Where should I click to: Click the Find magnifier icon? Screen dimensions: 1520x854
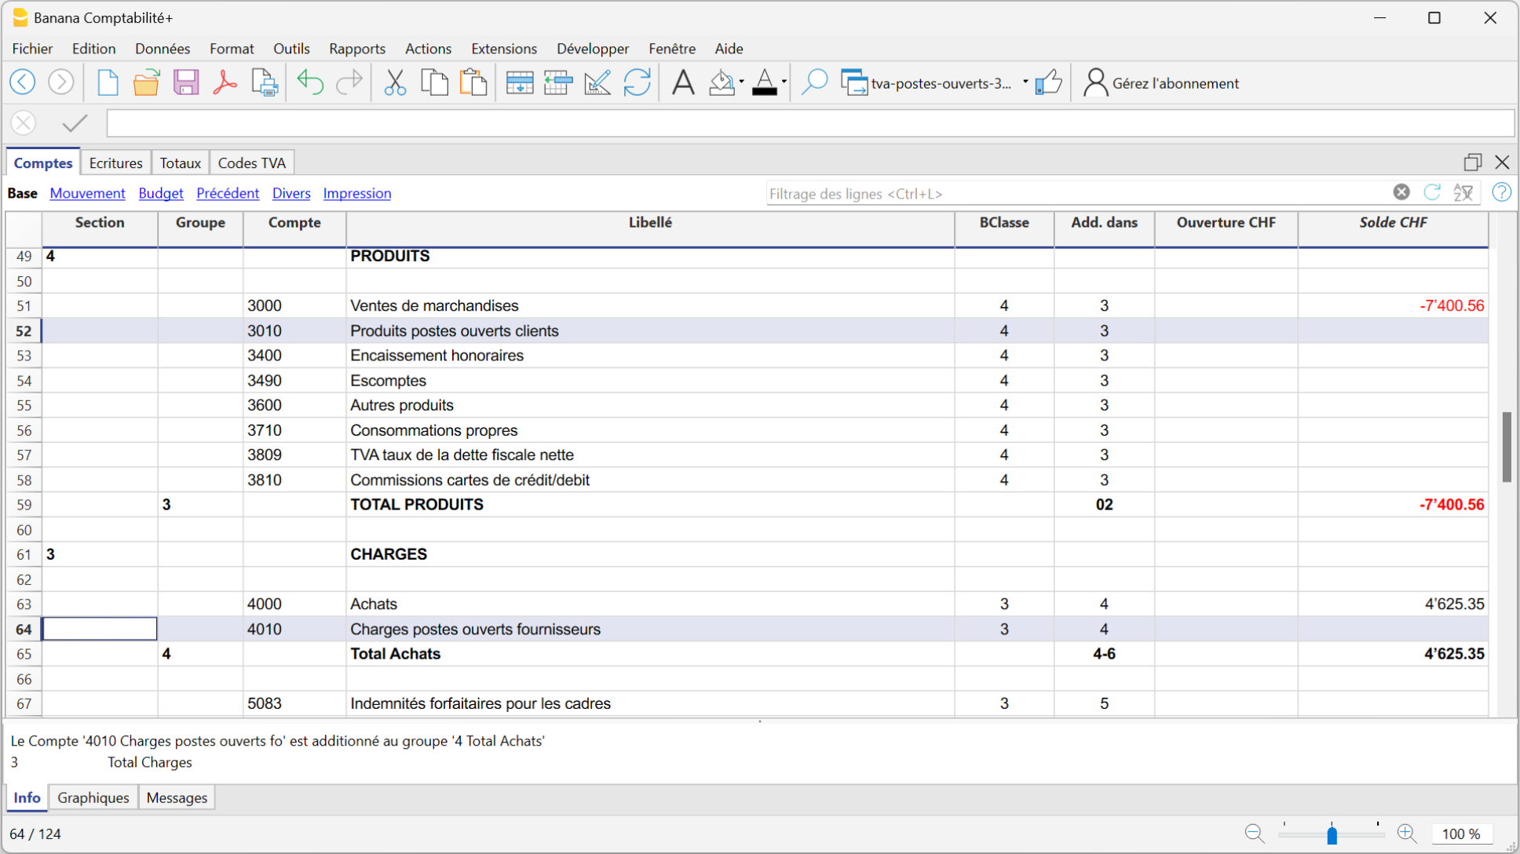coord(814,82)
